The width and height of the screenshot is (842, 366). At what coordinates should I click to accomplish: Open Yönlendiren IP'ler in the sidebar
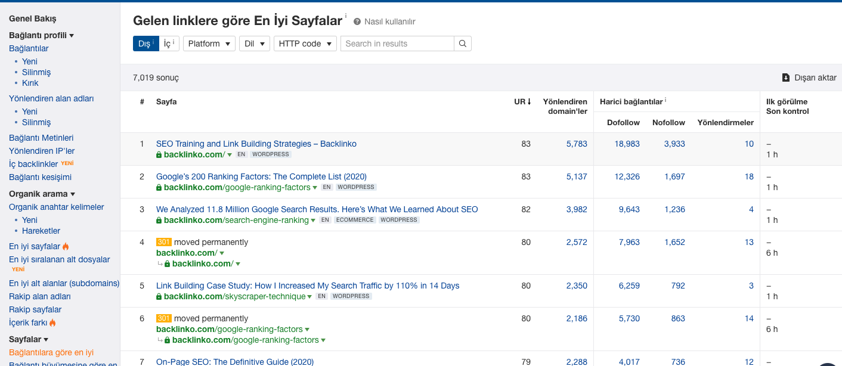pos(42,151)
